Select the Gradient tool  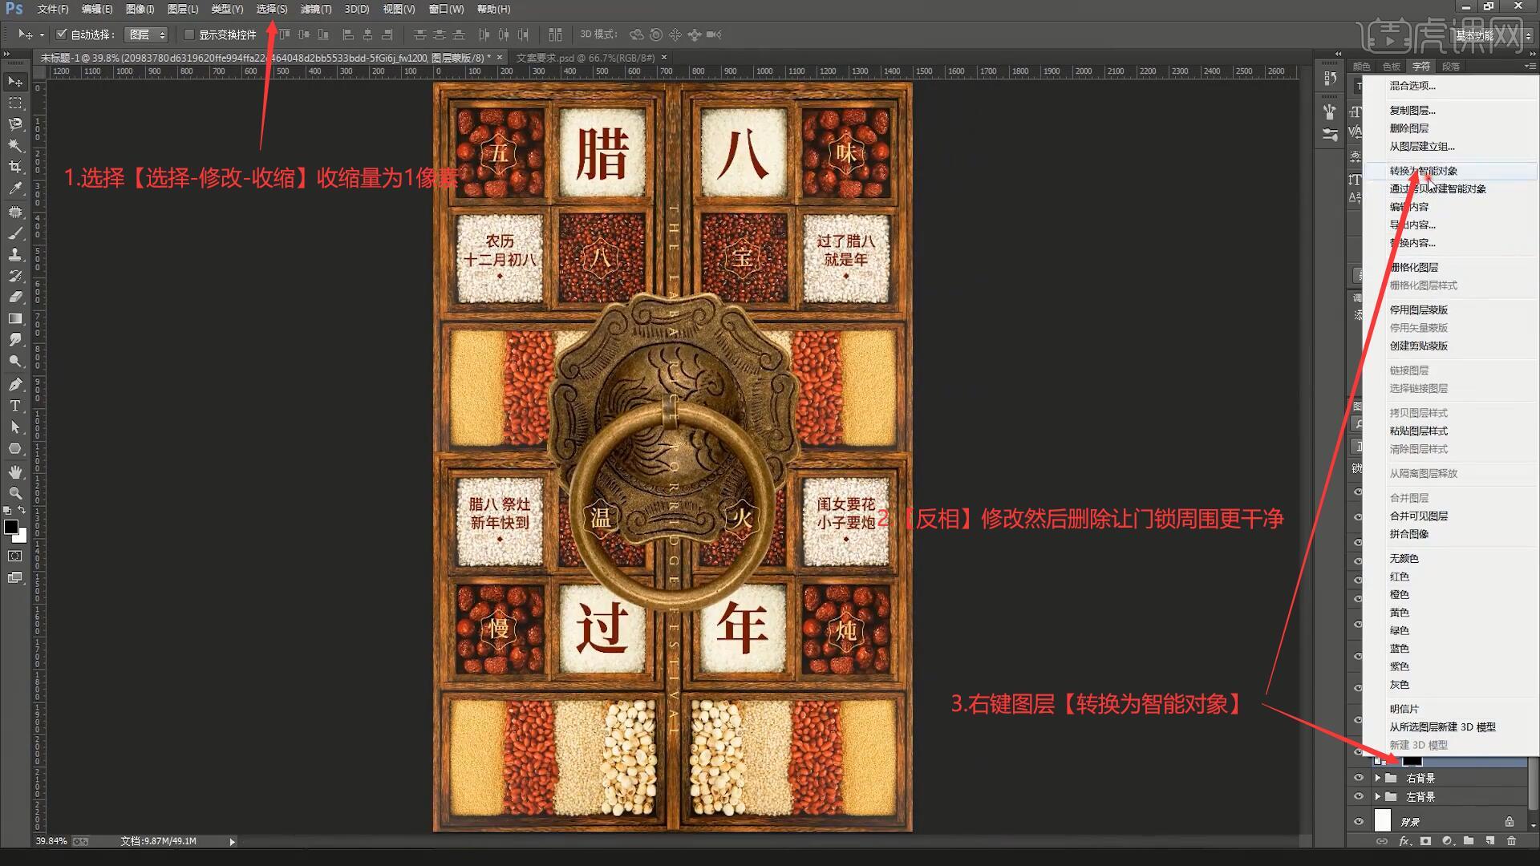(15, 318)
